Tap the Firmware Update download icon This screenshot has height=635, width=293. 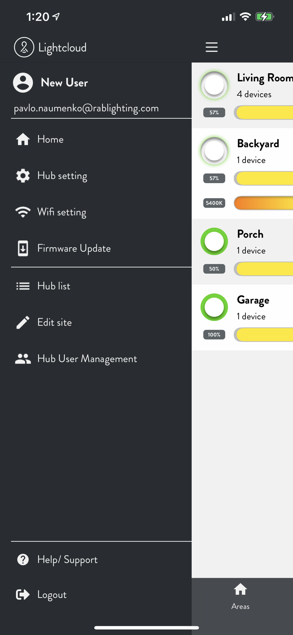coord(23,248)
